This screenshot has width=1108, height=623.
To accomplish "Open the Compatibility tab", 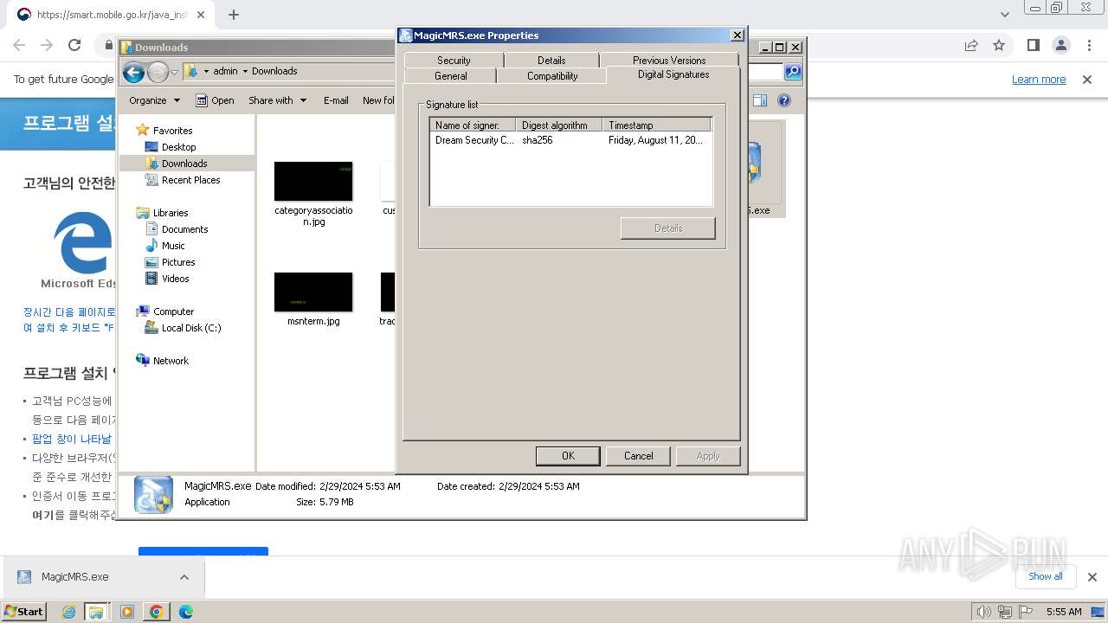I will 552,75.
